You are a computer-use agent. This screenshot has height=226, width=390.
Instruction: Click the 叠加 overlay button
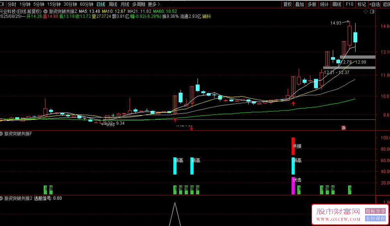tap(300, 4)
